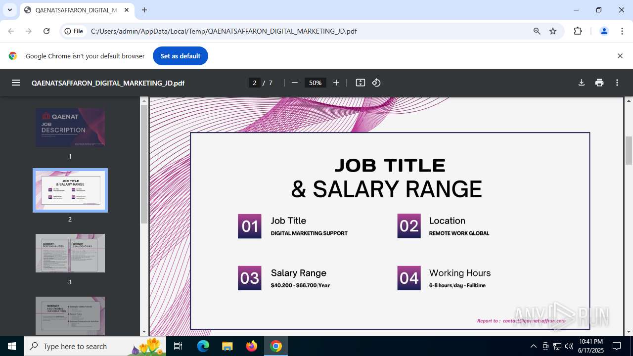The height and width of the screenshot is (356, 633).
Task: Zoom out of the PDF document
Action: pyautogui.click(x=295, y=83)
